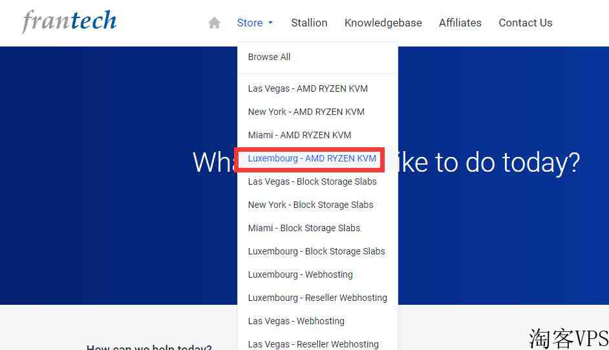Open New York - Block Storage Slabs

coord(310,205)
